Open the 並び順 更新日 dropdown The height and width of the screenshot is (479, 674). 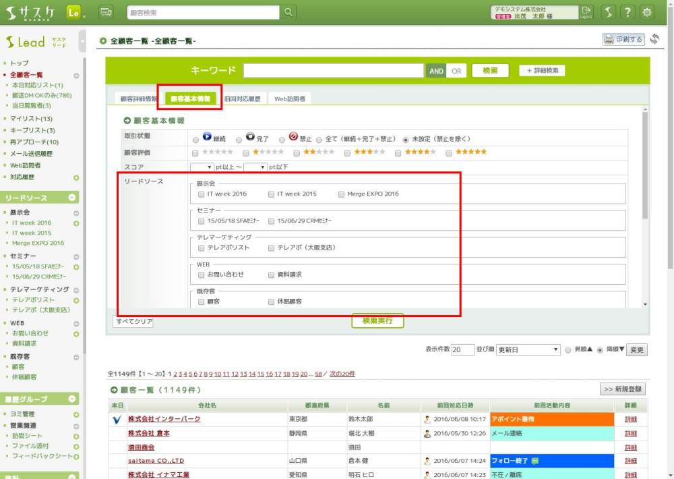click(x=528, y=350)
